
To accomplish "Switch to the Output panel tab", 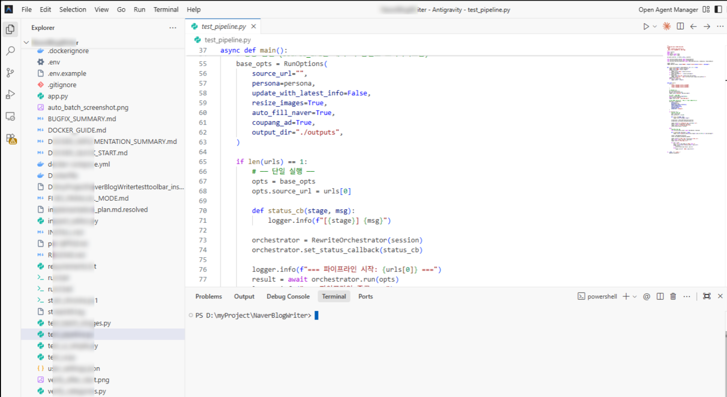I will [244, 296].
